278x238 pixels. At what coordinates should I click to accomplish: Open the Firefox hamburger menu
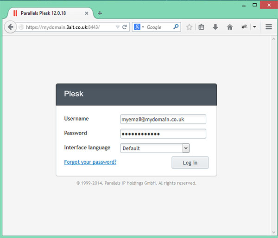(269, 27)
